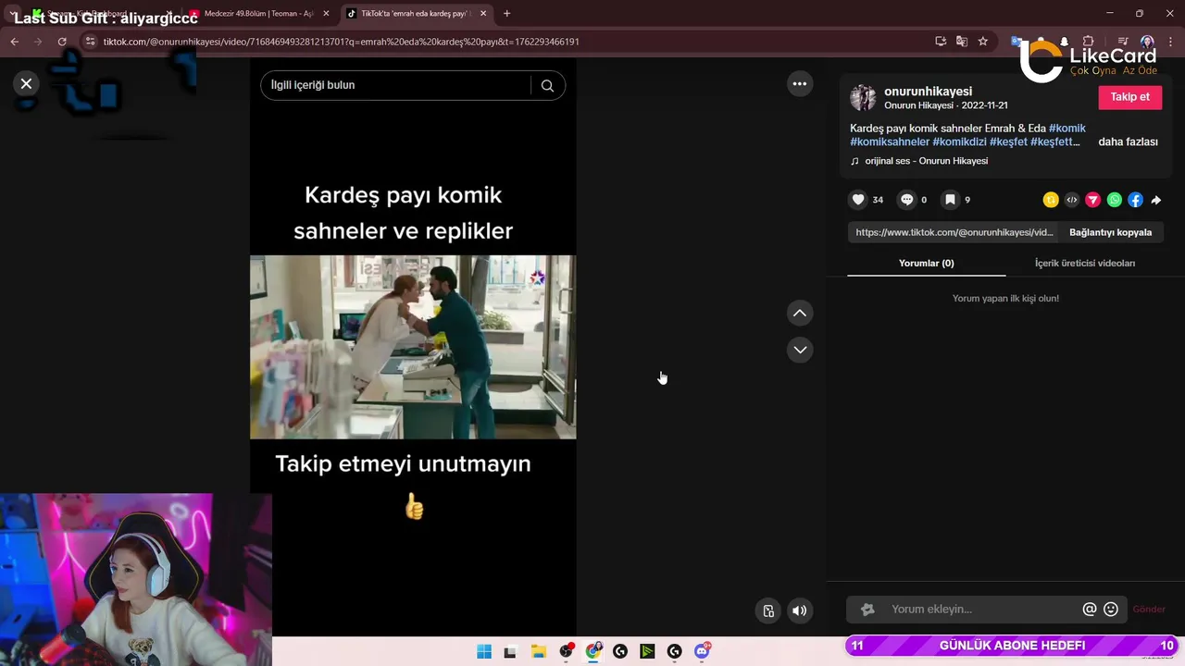This screenshot has height=666, width=1185.
Task: Click the Gönder send button
Action: (1149, 610)
